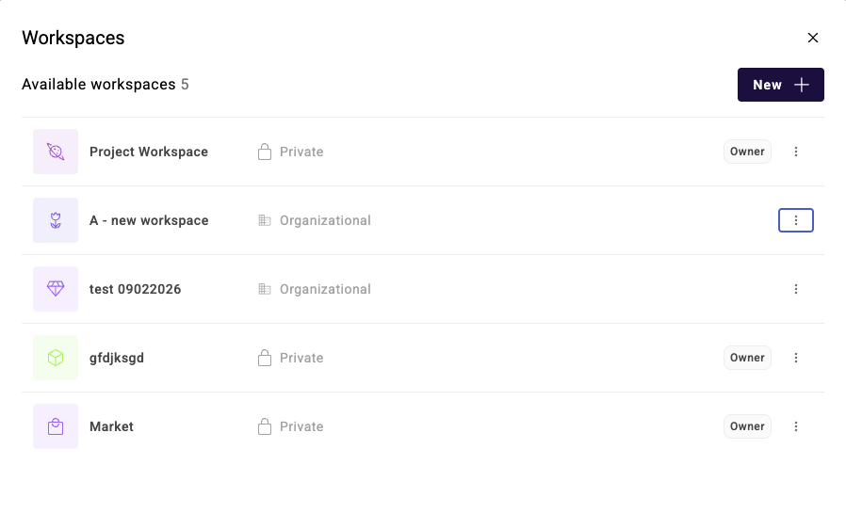
Task: Click the Owner badge on Project Workspace
Action: pyautogui.click(x=747, y=152)
